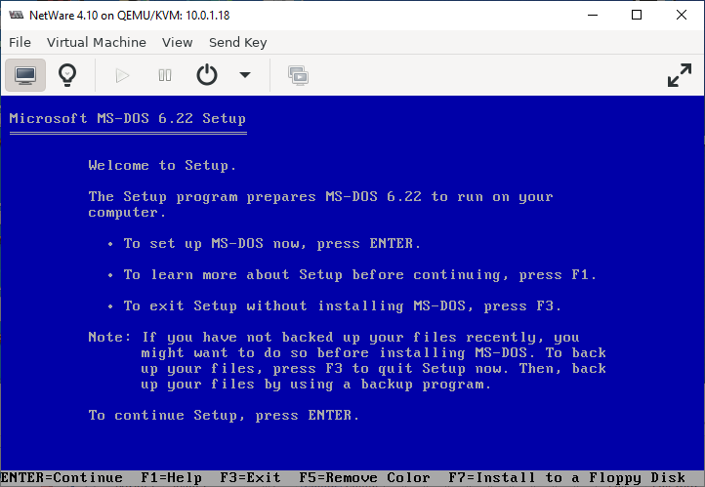Pause the virtual machine
705x487 pixels.
[165, 75]
